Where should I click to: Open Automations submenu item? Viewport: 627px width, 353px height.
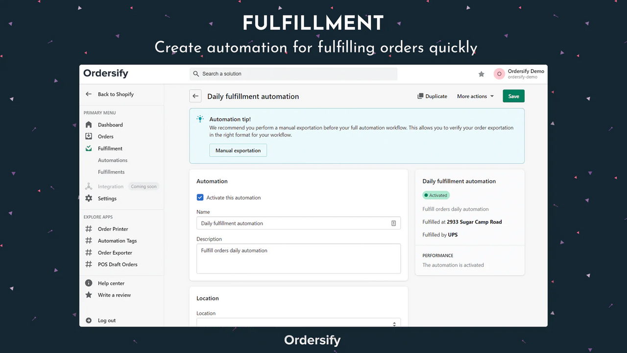coord(113,160)
